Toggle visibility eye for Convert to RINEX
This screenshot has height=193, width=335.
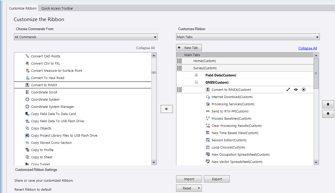point(296,90)
